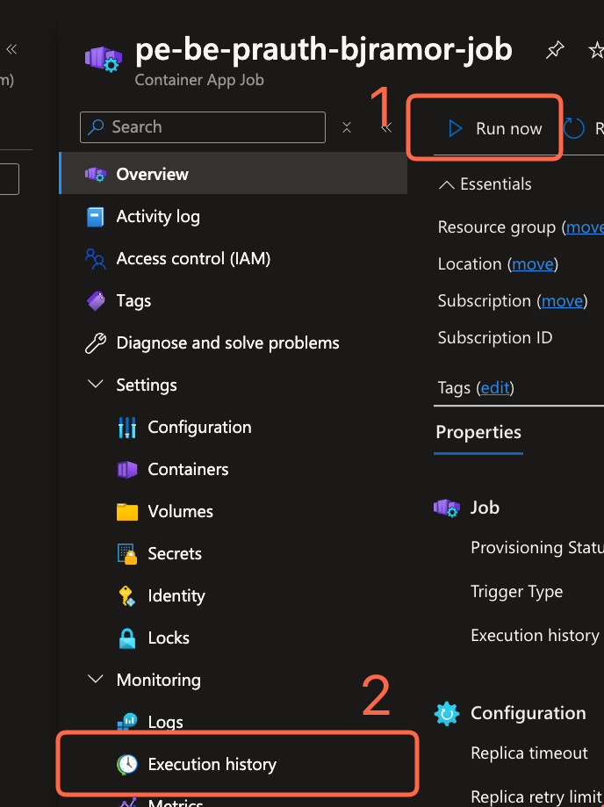Click move link next to Resource group
Image resolution: width=604 pixels, height=807 pixels.
585,227
